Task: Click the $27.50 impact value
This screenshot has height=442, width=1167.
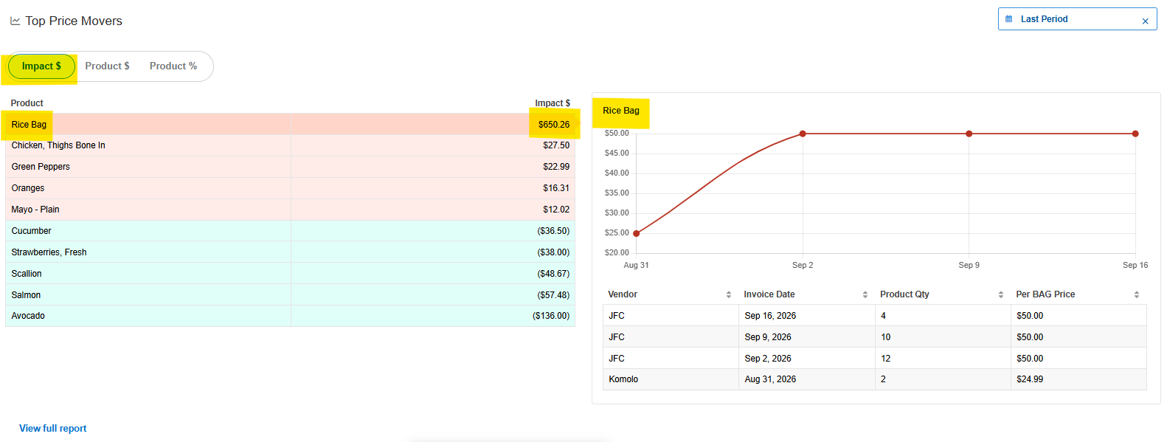Action: pyautogui.click(x=556, y=145)
